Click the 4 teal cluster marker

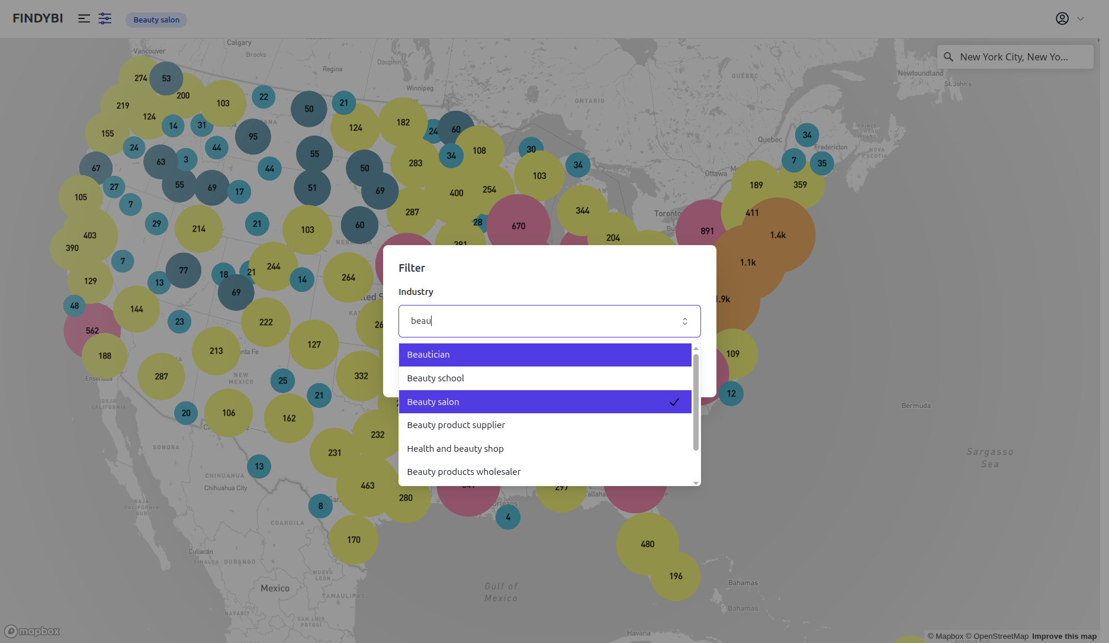[x=508, y=517]
